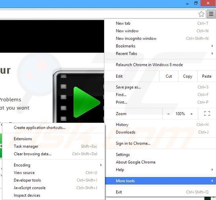
Task: Choose Save page as... option
Action: [x=161, y=87]
